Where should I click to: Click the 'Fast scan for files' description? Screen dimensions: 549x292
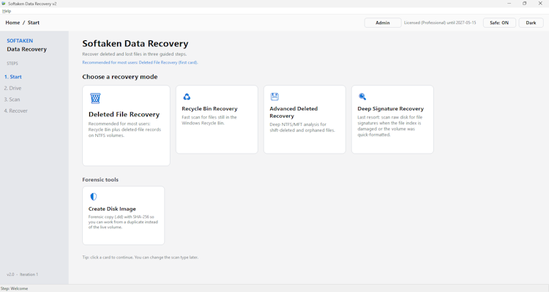coord(209,120)
